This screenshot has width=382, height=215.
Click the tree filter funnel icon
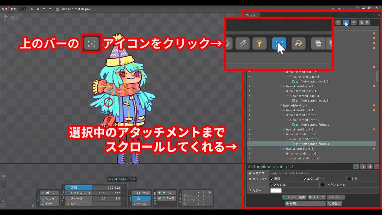[x=338, y=22]
